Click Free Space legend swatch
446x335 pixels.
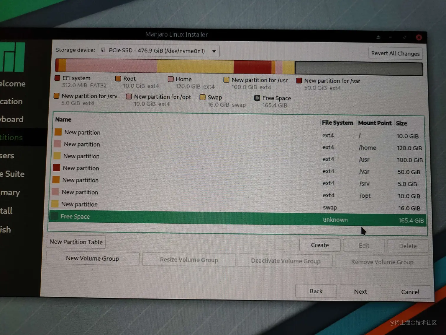click(257, 98)
